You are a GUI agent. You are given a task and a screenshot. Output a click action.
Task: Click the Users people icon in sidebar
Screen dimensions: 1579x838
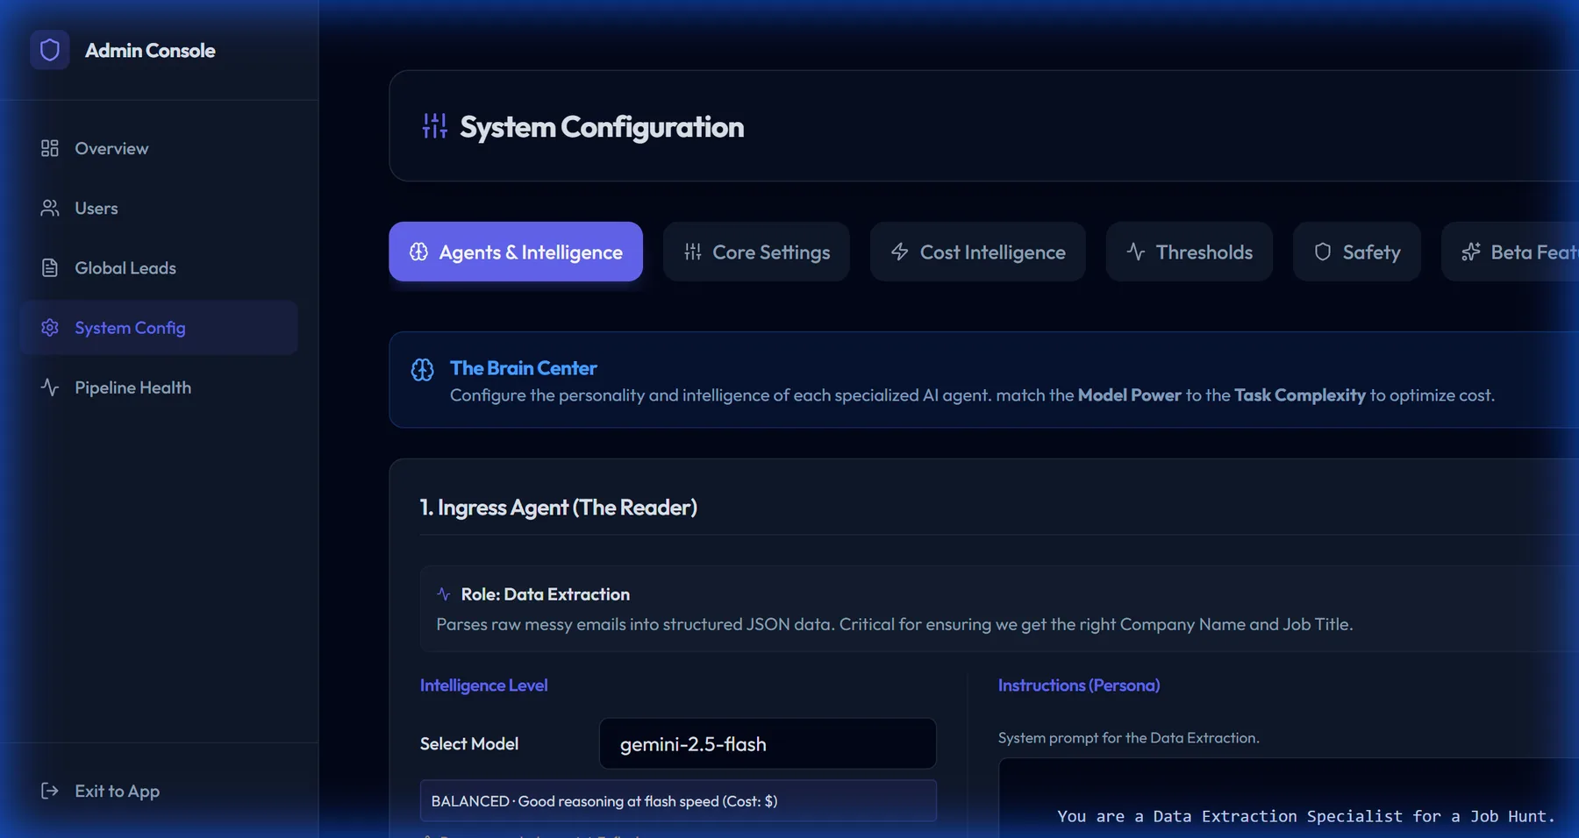50,208
